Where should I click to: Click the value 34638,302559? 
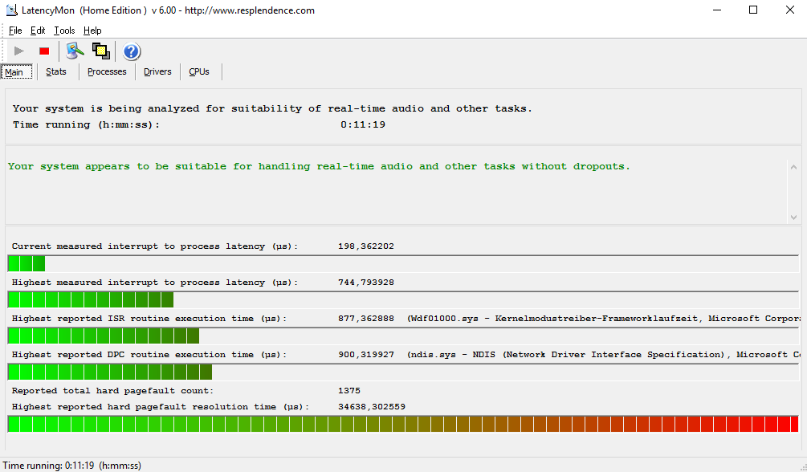(372, 407)
